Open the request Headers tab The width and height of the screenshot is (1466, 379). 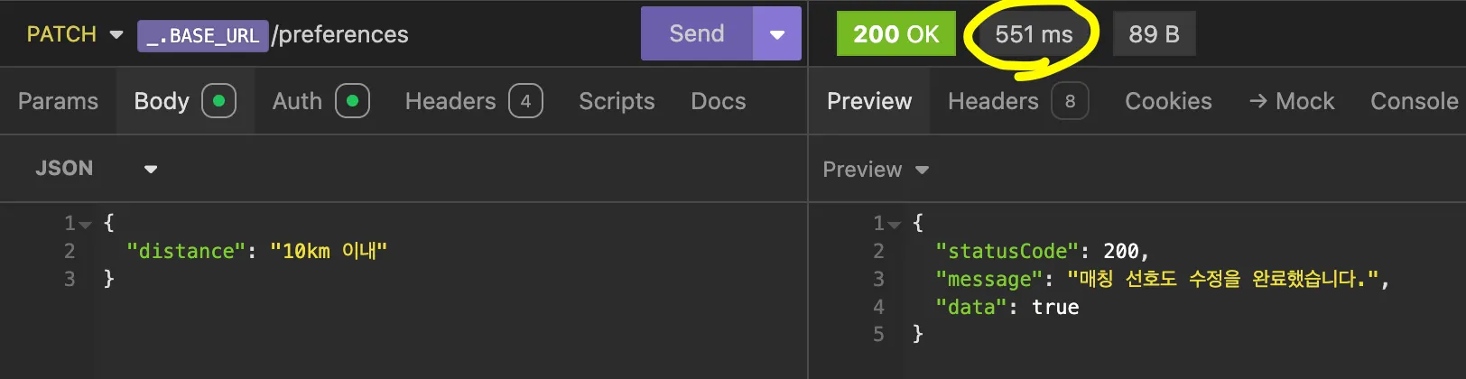click(473, 101)
